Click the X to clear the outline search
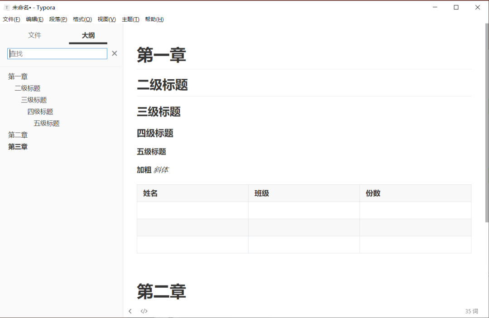The height and width of the screenshot is (318, 489). 114,53
